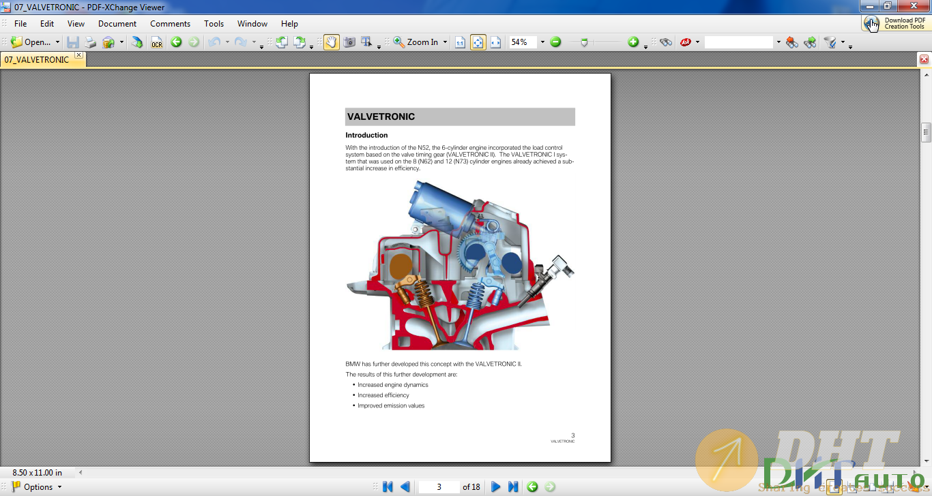This screenshot has width=932, height=496.
Task: Print the document using the printer icon
Action: pos(91,42)
